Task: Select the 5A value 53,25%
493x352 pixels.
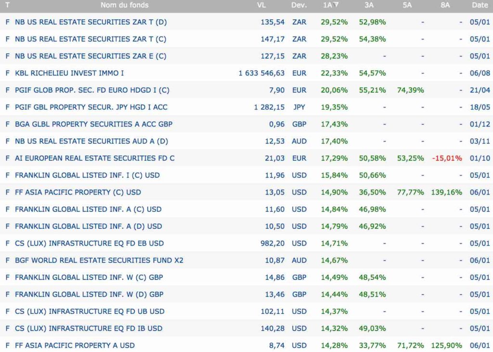Action: click(x=411, y=158)
